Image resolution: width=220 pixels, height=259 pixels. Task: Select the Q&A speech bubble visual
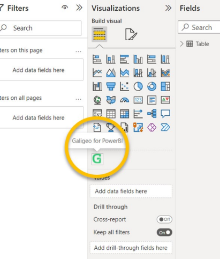click(165, 114)
